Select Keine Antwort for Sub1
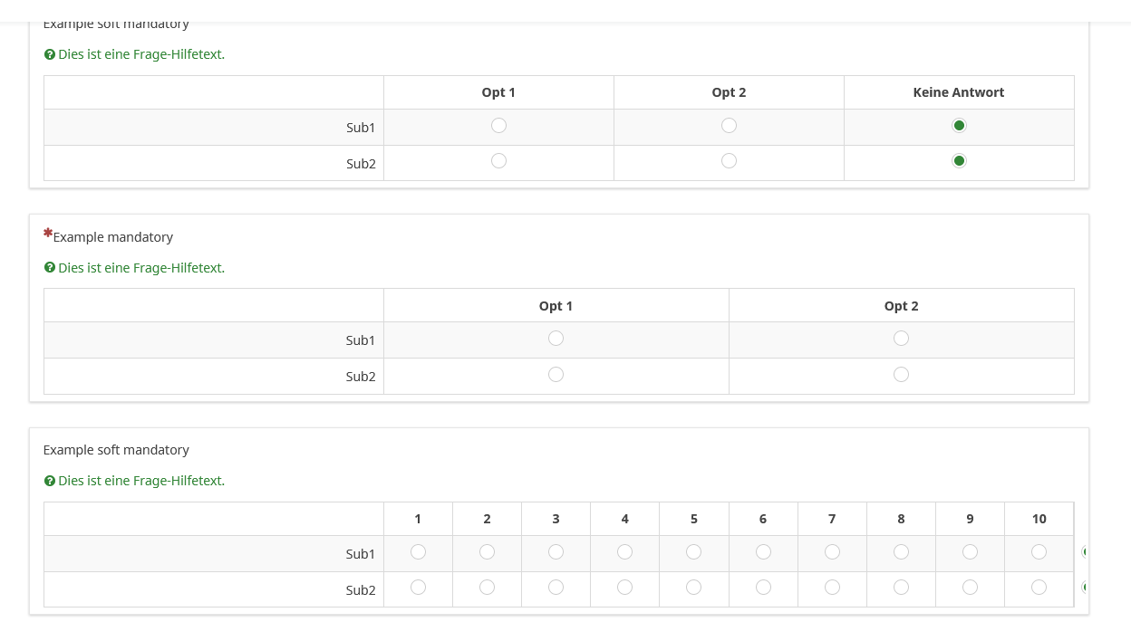 point(959,126)
